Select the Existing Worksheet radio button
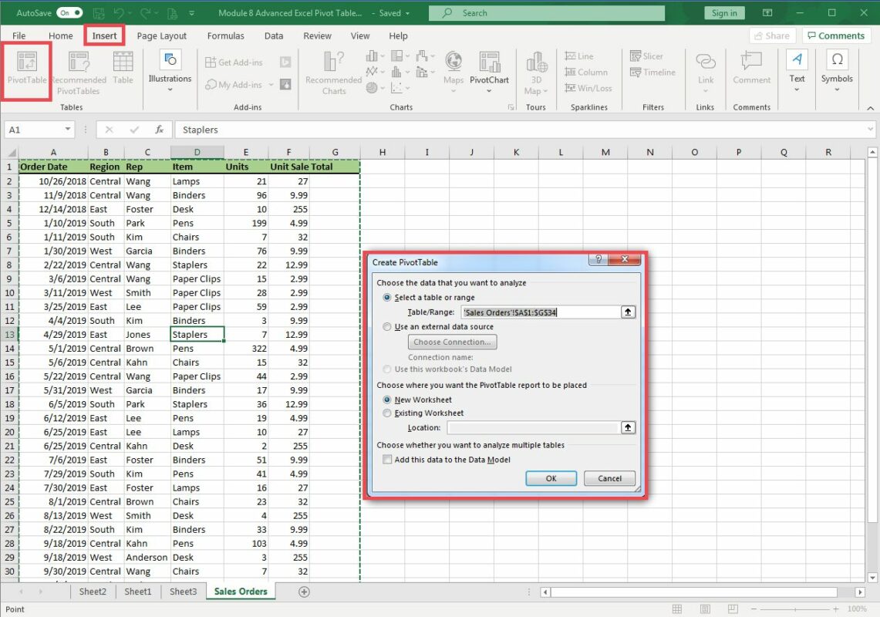The image size is (880, 617). [387, 413]
